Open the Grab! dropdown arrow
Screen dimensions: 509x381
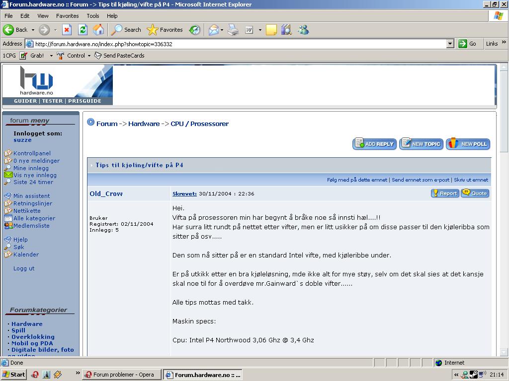pyautogui.click(x=51, y=56)
